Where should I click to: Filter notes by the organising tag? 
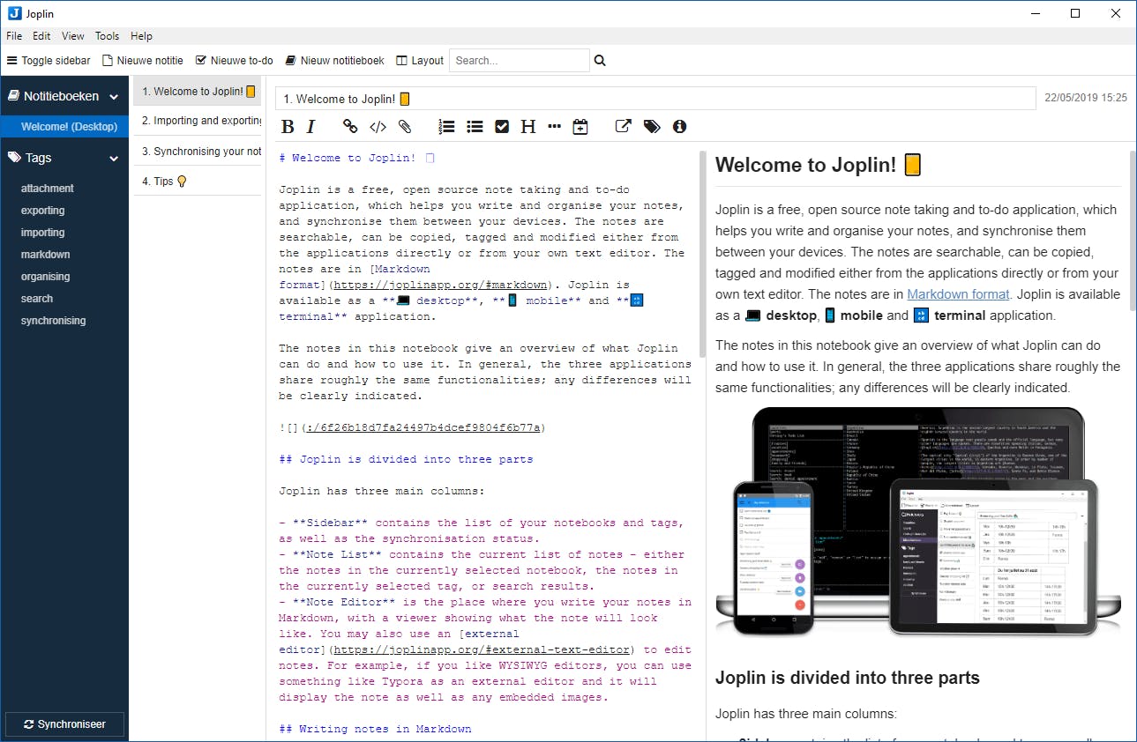click(x=46, y=277)
